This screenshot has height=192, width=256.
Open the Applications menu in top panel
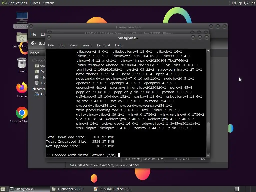18,3
